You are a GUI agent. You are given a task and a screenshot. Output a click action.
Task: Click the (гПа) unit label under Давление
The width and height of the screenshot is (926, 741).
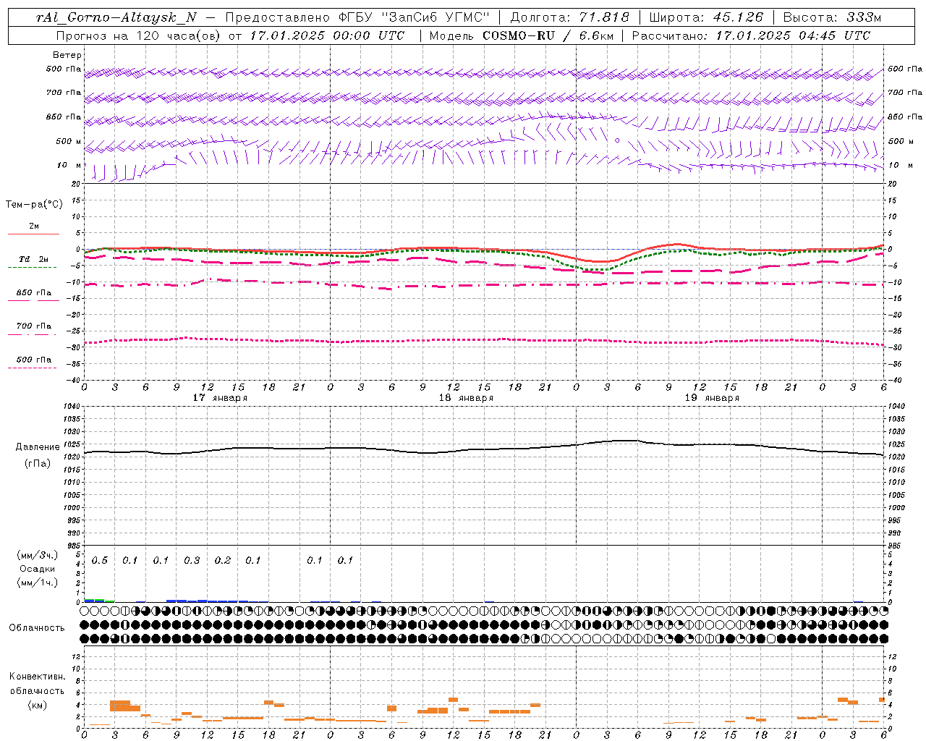38,464
